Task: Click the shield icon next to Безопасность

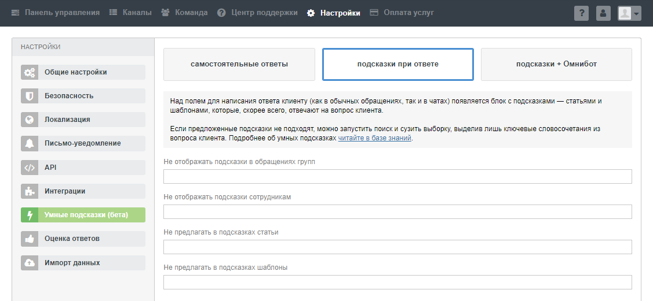Action: coord(30,96)
